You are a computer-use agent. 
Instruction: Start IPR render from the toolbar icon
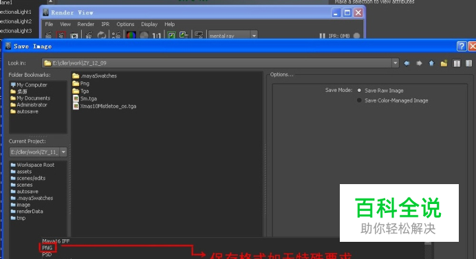click(x=89, y=35)
